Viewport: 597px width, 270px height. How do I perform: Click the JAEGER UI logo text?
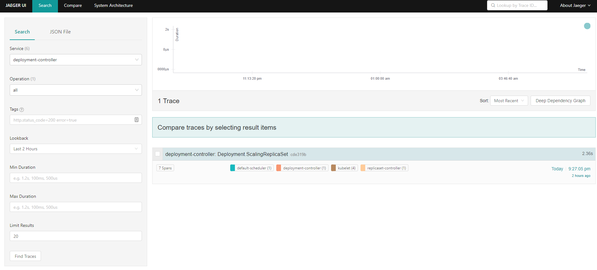[16, 6]
